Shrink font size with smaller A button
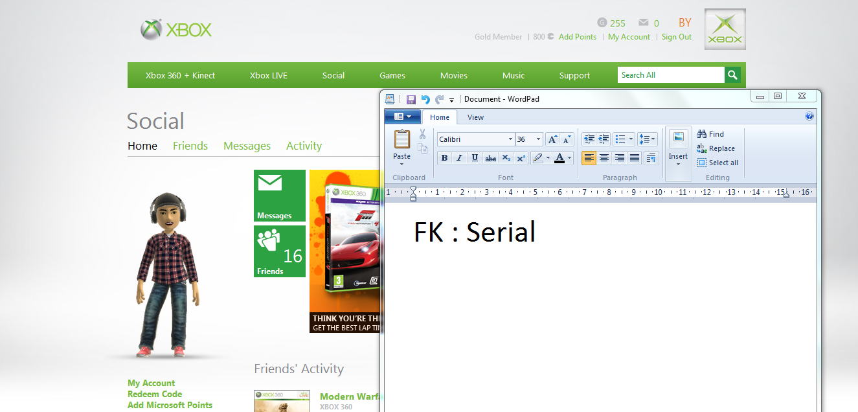The height and width of the screenshot is (412, 858). [x=567, y=139]
